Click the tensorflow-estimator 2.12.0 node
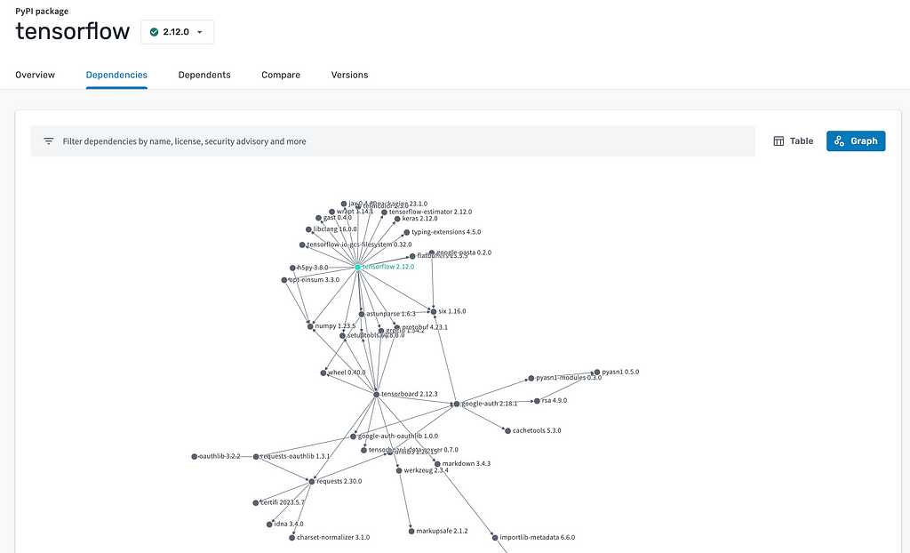The height and width of the screenshot is (553, 910). 384,212
